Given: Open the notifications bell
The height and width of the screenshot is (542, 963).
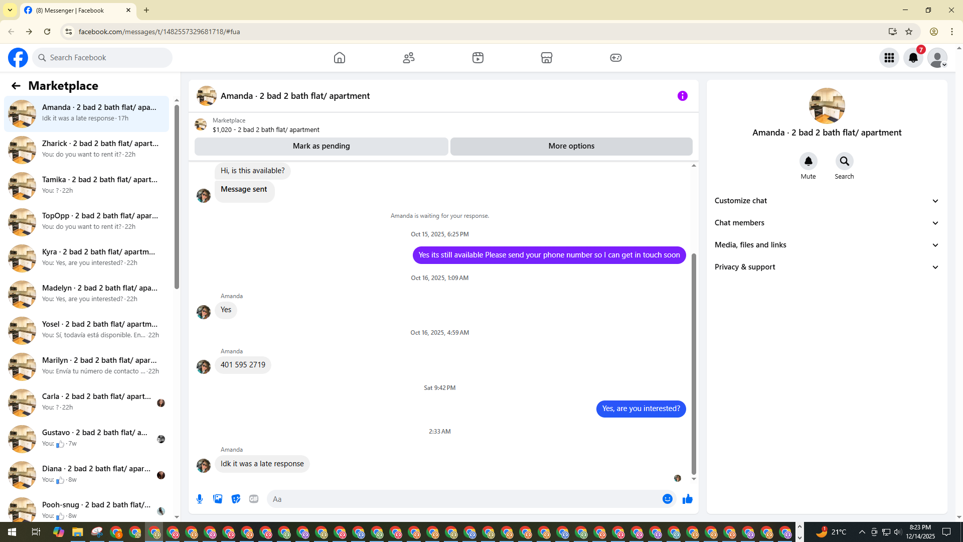Looking at the screenshot, I should (913, 58).
